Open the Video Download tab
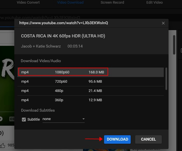 coord(70,3)
